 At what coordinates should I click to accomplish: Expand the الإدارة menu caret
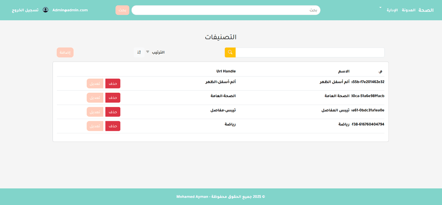(x=380, y=8)
